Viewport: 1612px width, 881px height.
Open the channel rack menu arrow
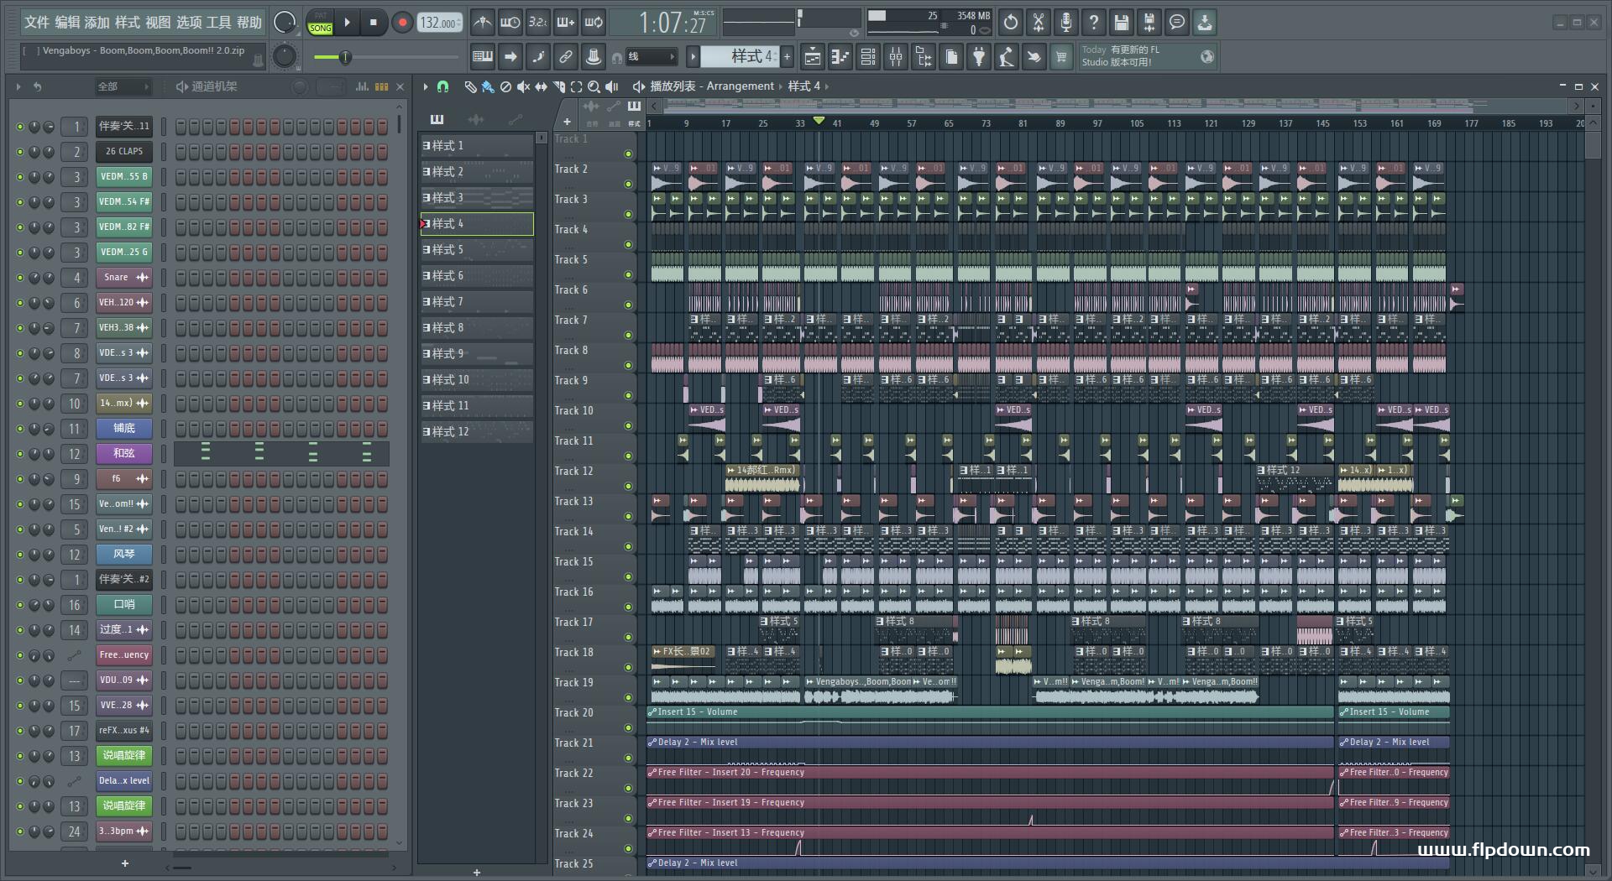point(18,86)
